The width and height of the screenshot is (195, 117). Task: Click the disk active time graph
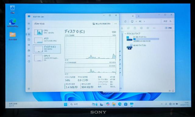click(90, 48)
